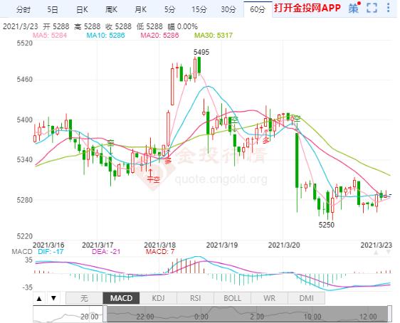The image size is (400, 323).
Task: Switch indicator to RSI
Action: pyautogui.click(x=195, y=298)
